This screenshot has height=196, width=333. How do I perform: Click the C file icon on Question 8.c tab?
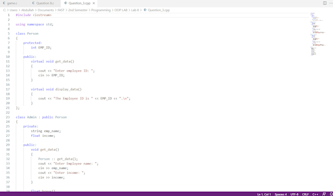pos(34,3)
